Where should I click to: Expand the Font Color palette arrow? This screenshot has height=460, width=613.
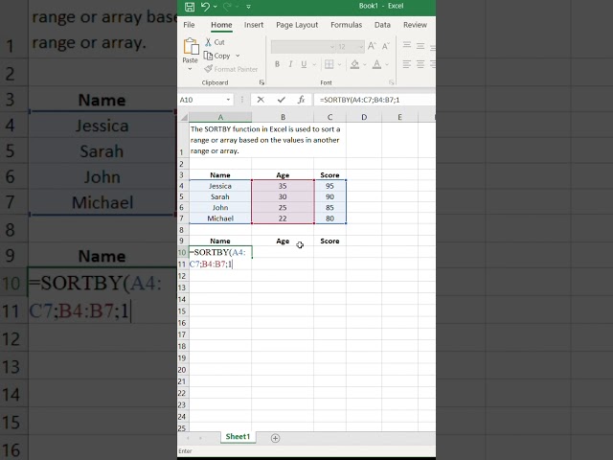coord(387,64)
